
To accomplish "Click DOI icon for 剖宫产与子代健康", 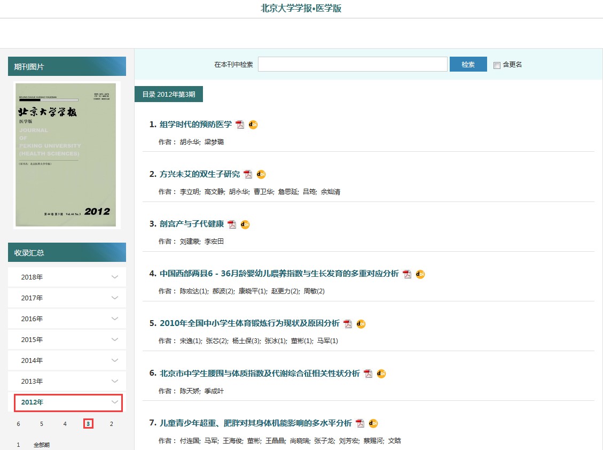I will pyautogui.click(x=245, y=224).
